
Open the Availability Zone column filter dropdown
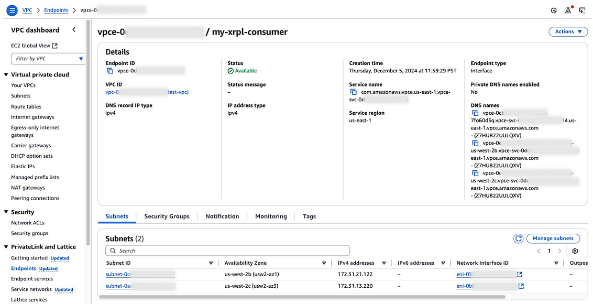tap(324, 263)
